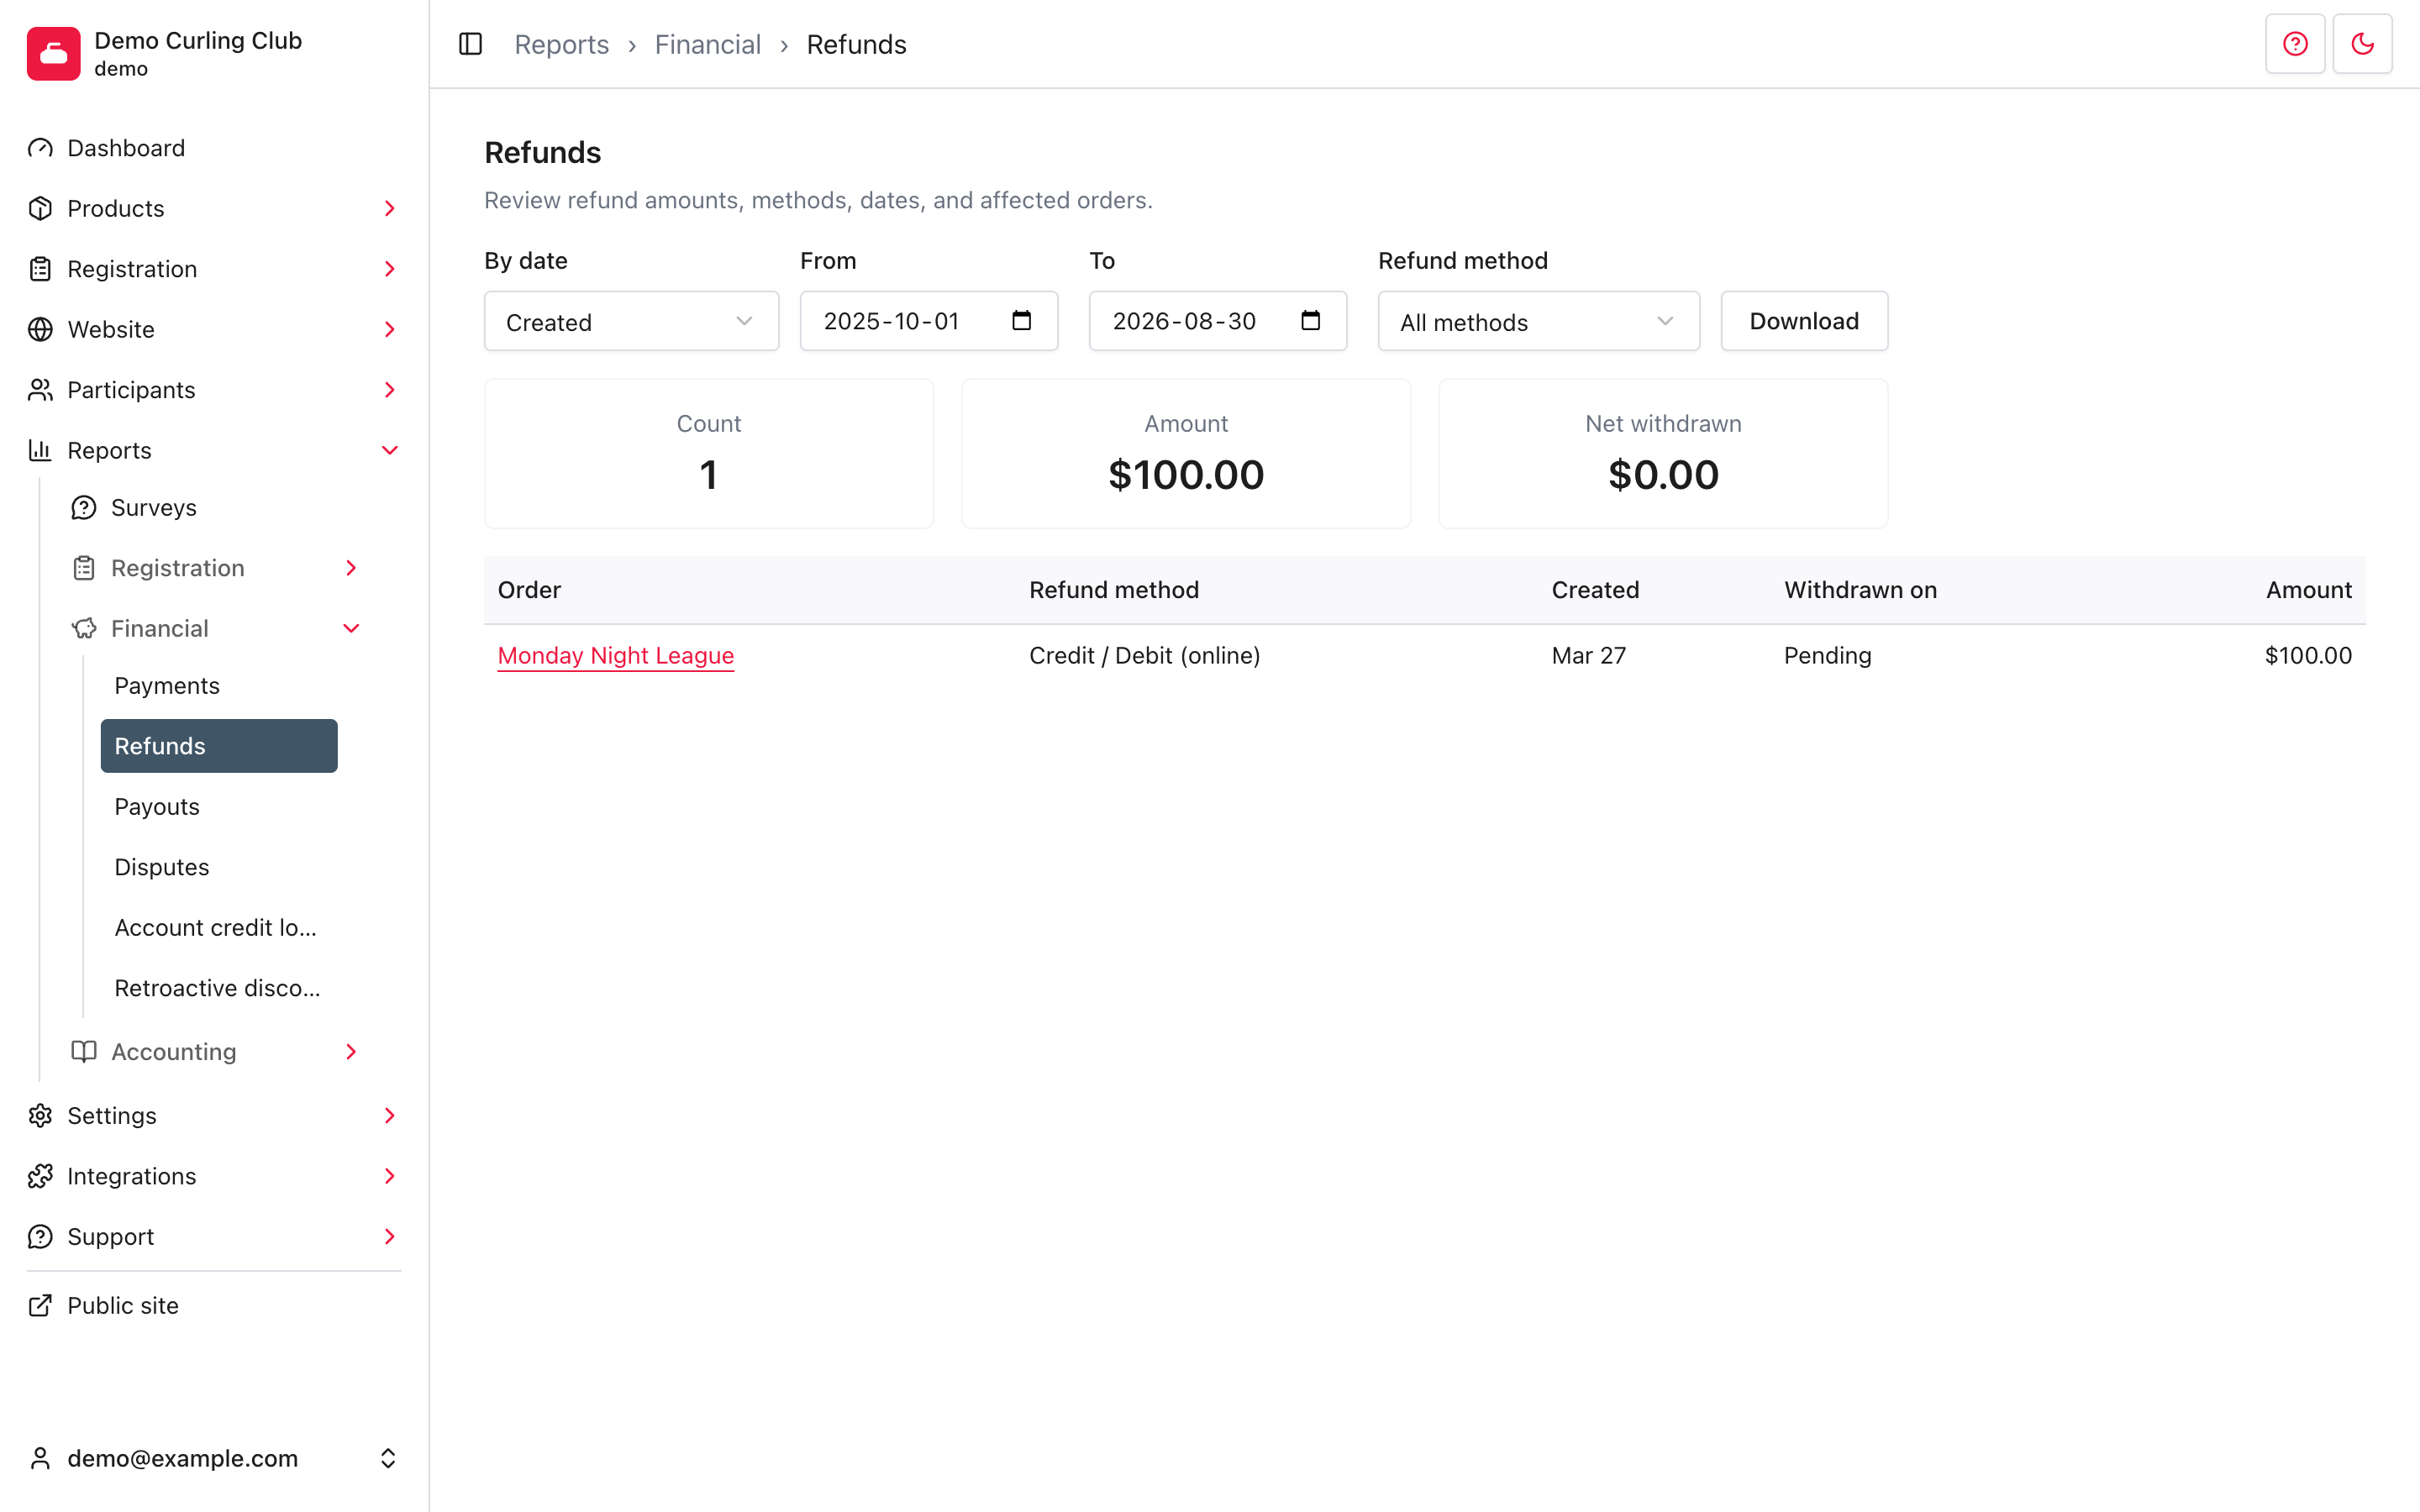Expand the Participants menu chevron

390,390
